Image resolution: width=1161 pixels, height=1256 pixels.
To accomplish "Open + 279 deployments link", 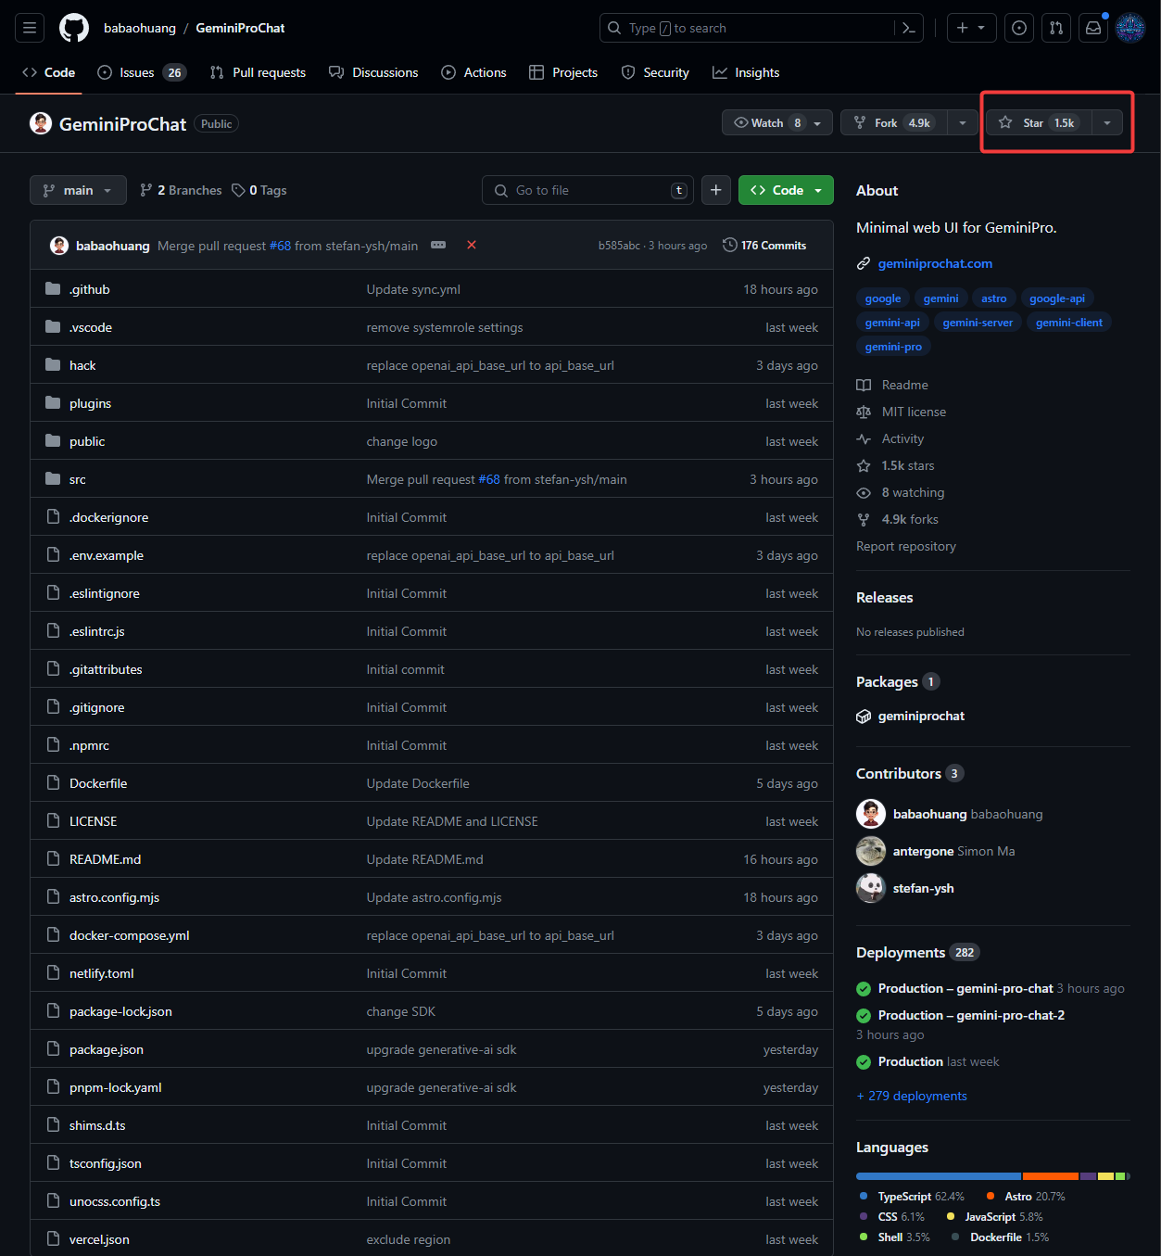I will tap(912, 1096).
